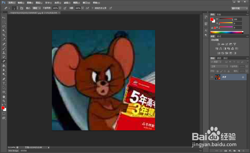Select the Zoom tool

(x=4, y=101)
